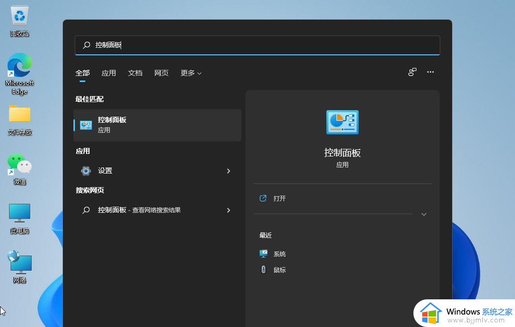
Task: Select the 微信 WeChat desktop shortcut
Action: coord(20,169)
